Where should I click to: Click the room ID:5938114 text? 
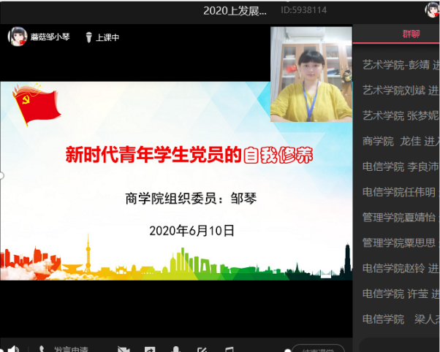(x=304, y=10)
